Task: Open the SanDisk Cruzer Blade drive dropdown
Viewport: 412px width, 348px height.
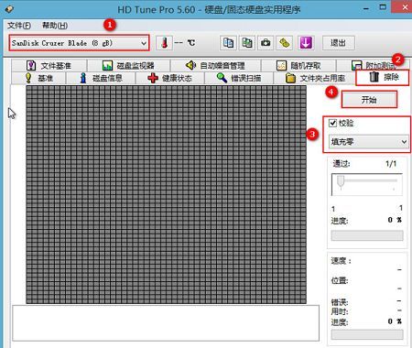Action: coord(79,43)
